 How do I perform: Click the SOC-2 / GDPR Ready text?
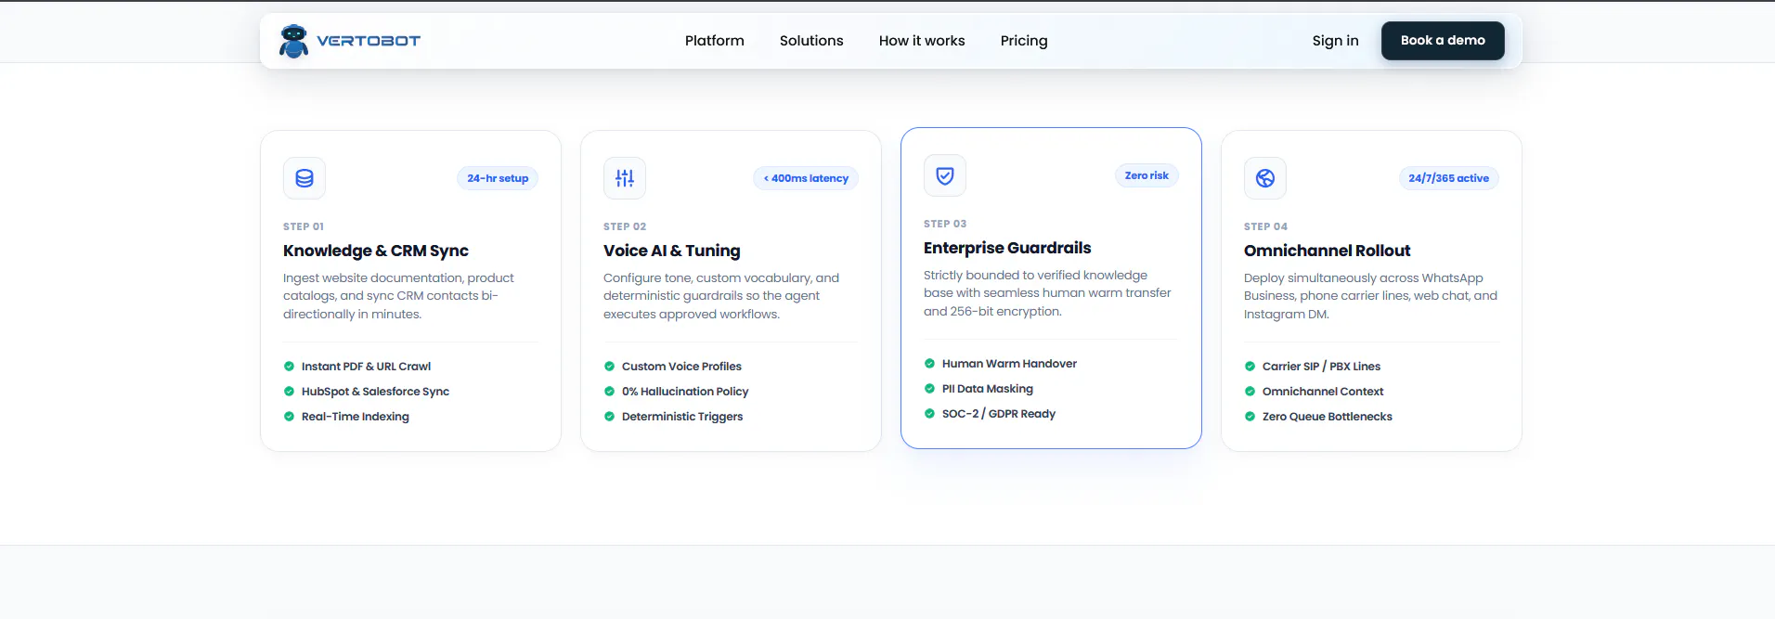coord(999,414)
